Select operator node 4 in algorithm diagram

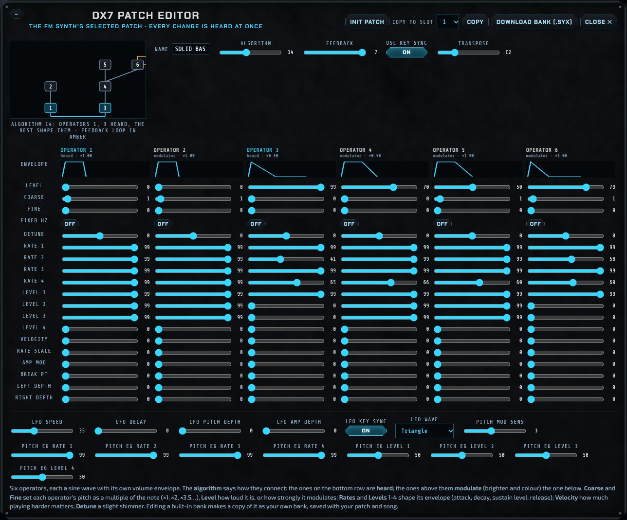pos(105,86)
